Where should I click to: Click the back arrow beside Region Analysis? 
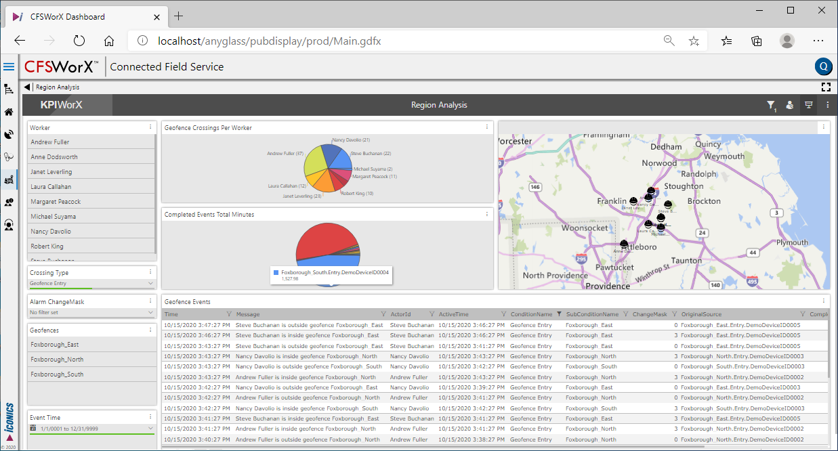click(x=27, y=87)
